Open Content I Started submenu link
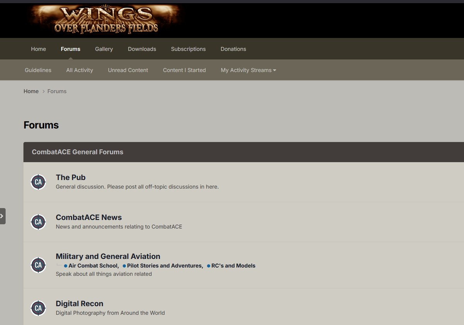 184,70
